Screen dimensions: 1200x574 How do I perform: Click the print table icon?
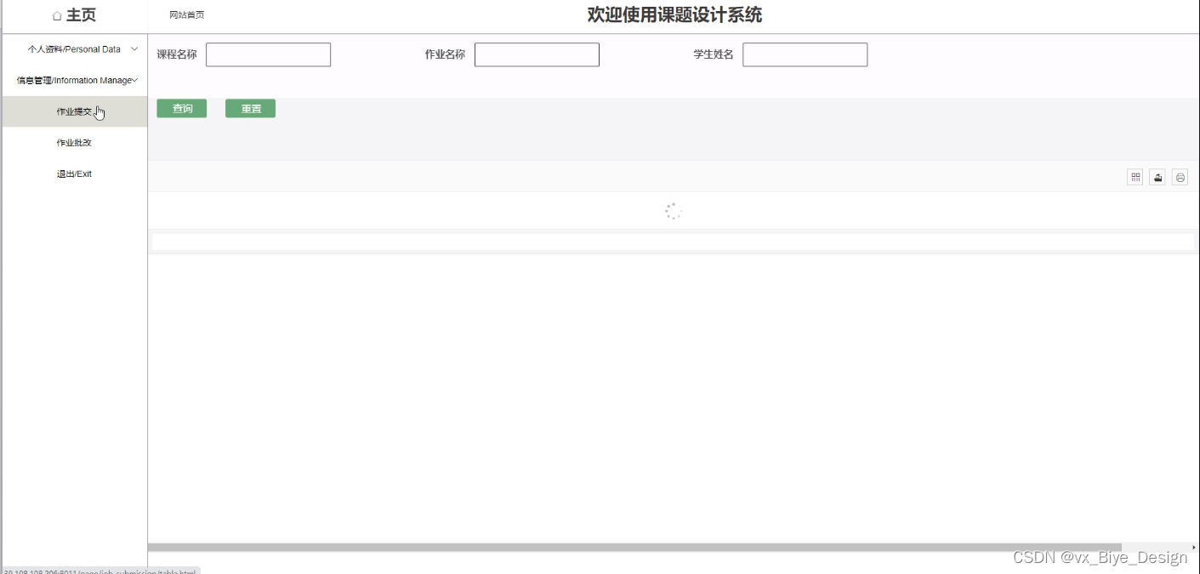(1180, 177)
